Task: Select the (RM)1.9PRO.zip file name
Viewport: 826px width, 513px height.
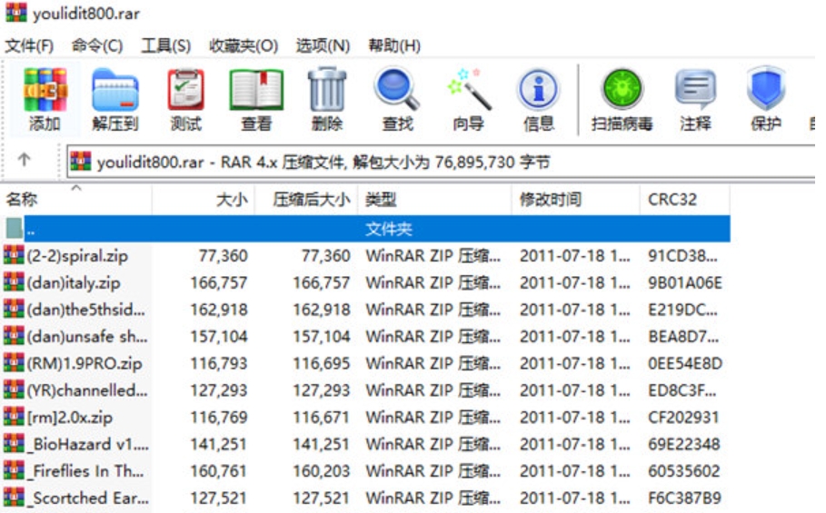Action: coord(85,363)
